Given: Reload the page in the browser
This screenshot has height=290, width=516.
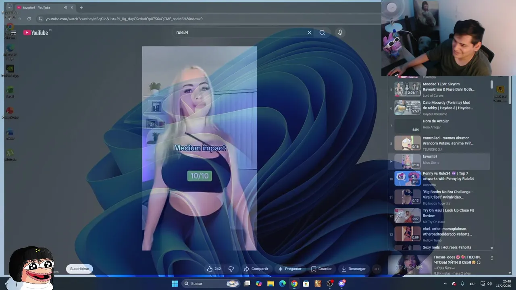Looking at the screenshot, I should (29, 19).
